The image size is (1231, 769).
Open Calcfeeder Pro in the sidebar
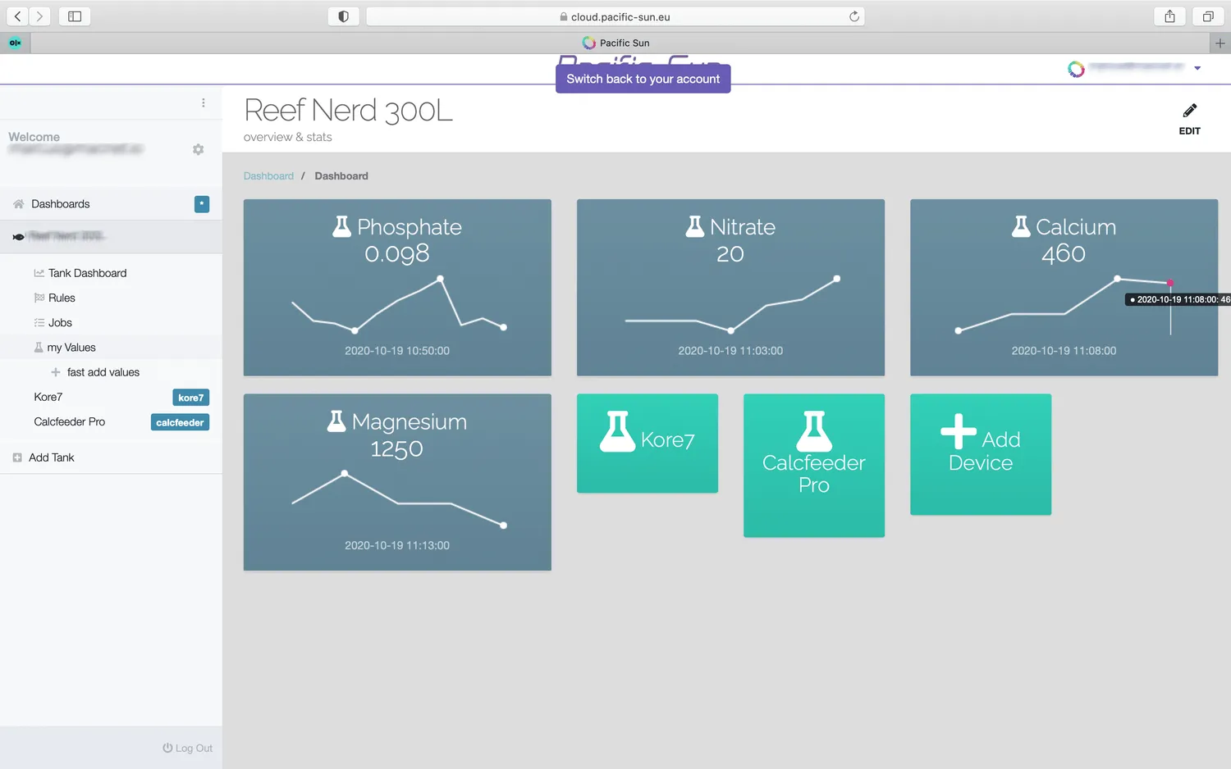click(70, 421)
